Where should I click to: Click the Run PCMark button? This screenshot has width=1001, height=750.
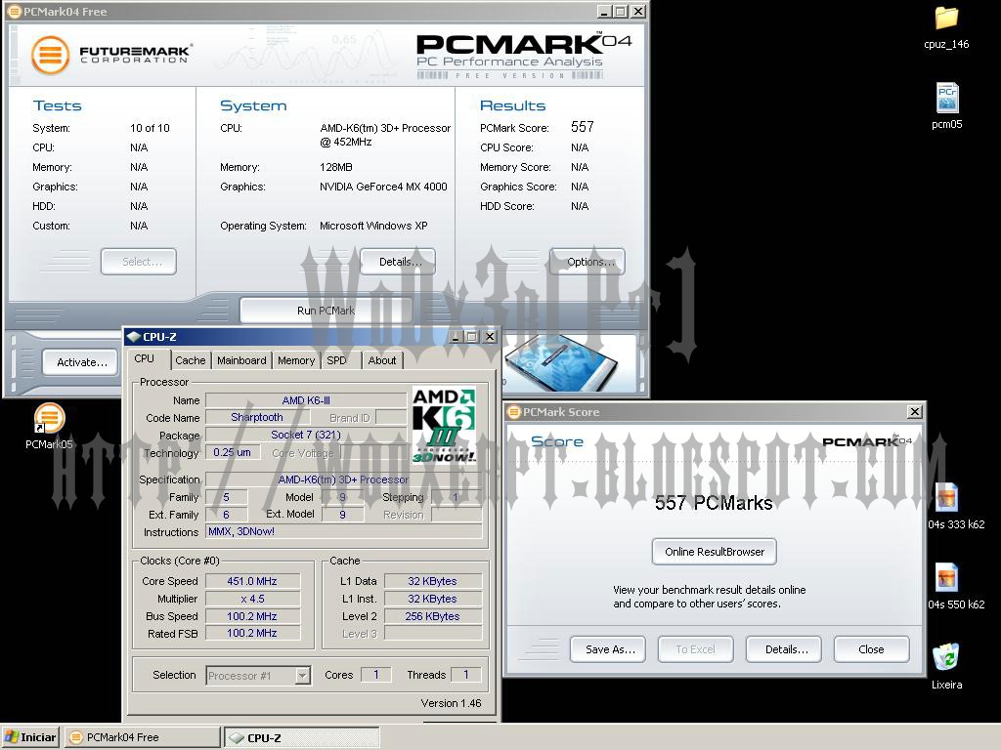[326, 311]
